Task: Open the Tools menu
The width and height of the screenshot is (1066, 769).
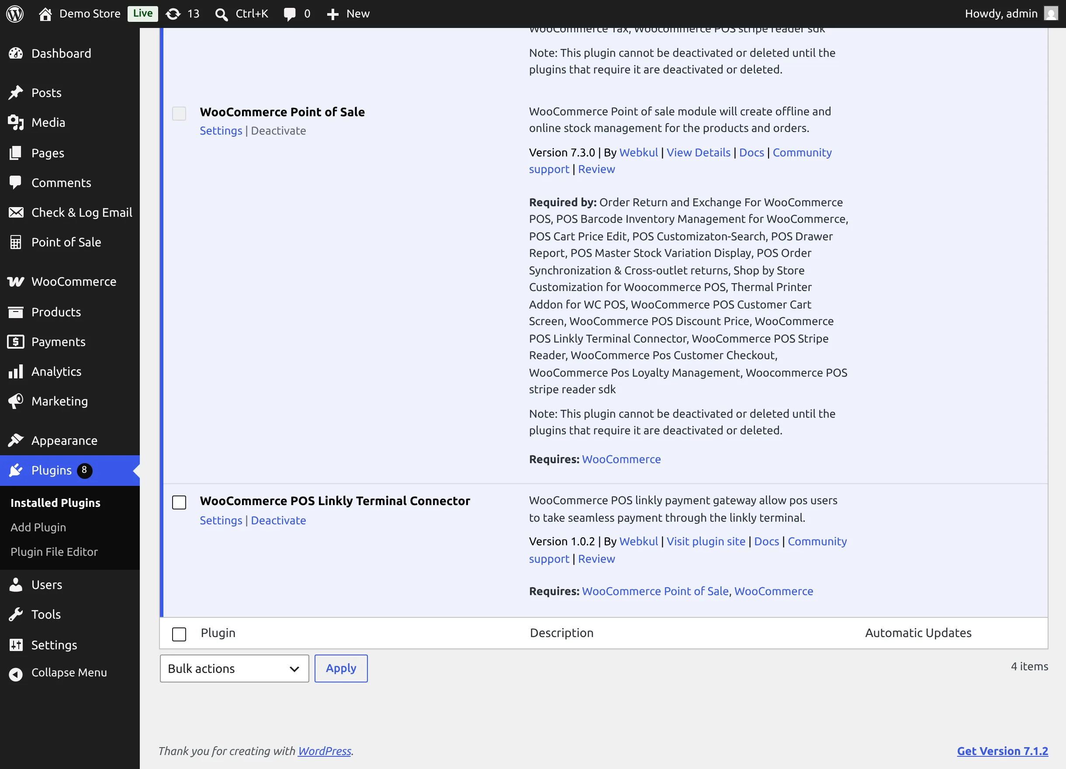Action: pos(69,614)
